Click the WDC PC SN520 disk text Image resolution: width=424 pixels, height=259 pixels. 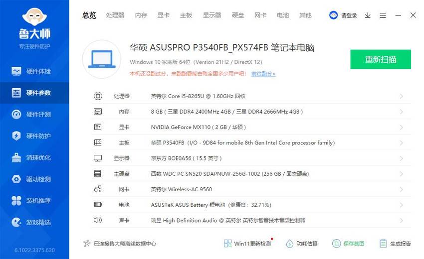pos(230,174)
